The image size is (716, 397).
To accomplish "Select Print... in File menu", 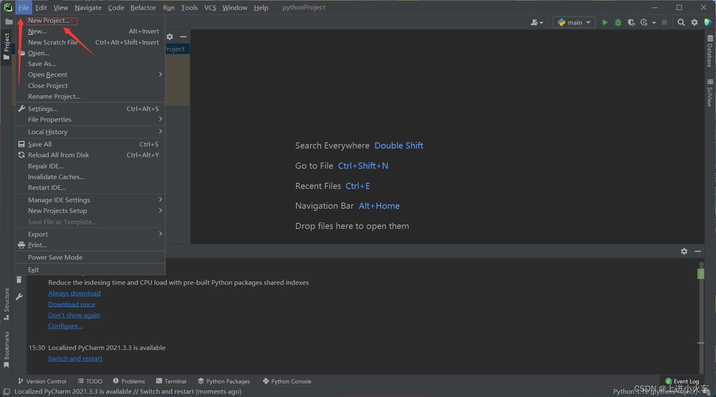I will point(90,245).
